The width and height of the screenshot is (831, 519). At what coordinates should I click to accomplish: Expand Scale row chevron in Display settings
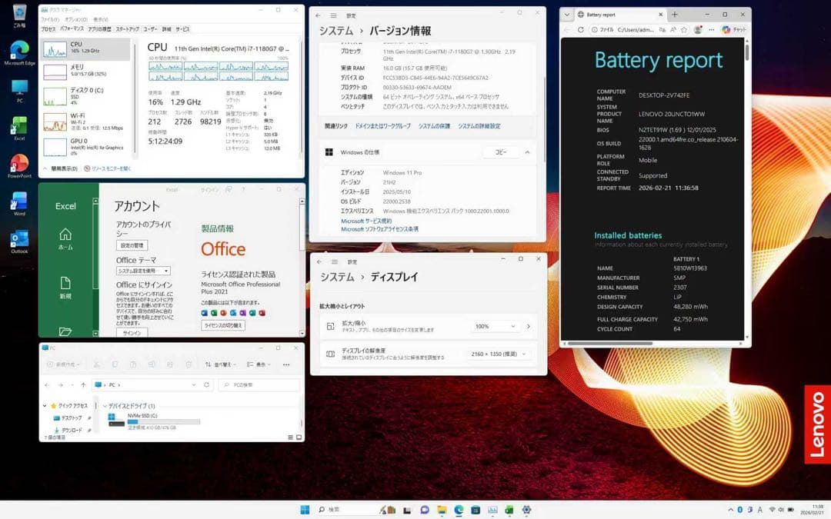click(x=529, y=326)
